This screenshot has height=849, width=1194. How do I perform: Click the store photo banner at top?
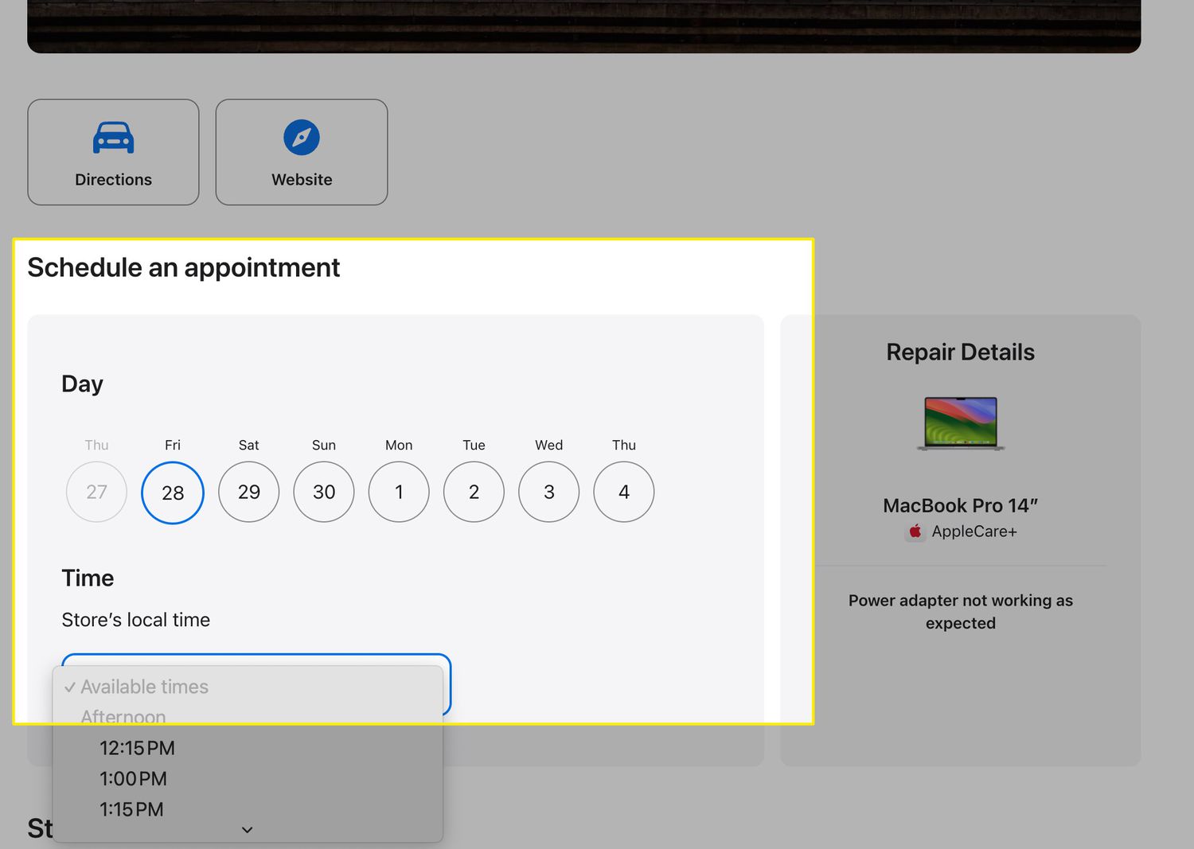[583, 25]
